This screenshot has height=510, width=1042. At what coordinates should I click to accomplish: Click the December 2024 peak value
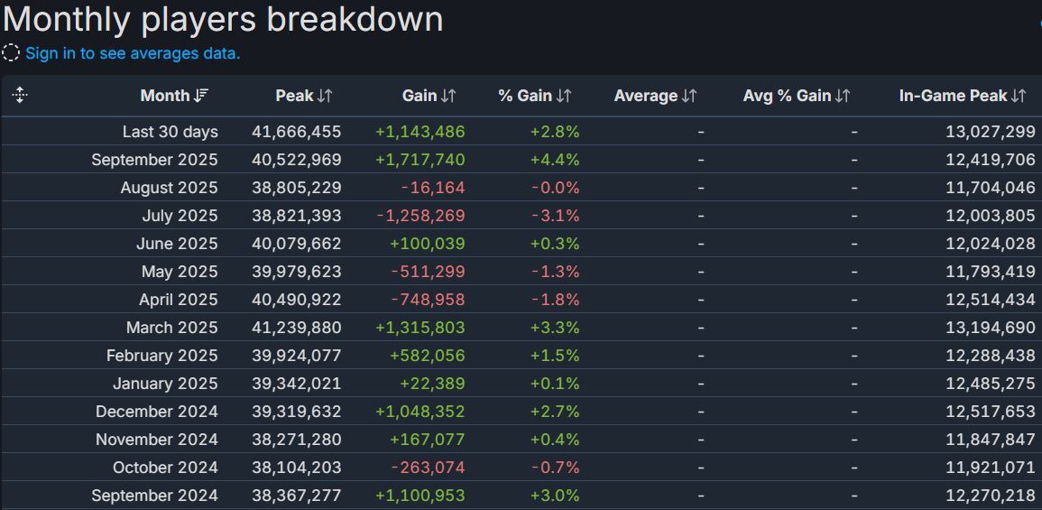click(x=296, y=412)
